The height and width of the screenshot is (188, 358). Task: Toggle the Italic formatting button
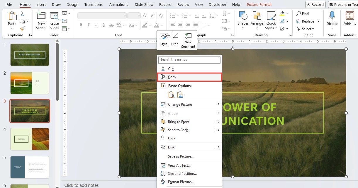coord(89,25)
